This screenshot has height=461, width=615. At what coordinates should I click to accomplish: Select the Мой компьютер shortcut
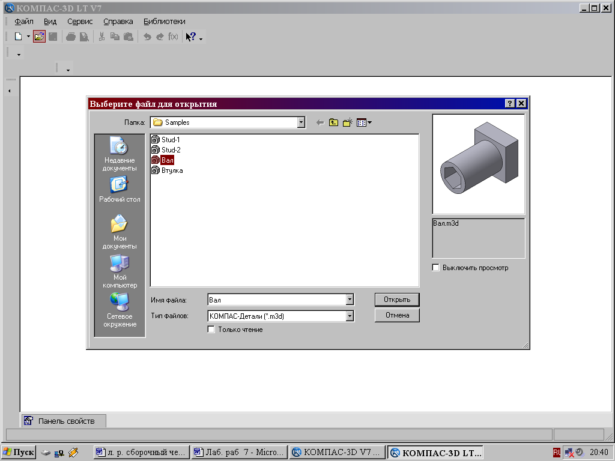pos(120,271)
